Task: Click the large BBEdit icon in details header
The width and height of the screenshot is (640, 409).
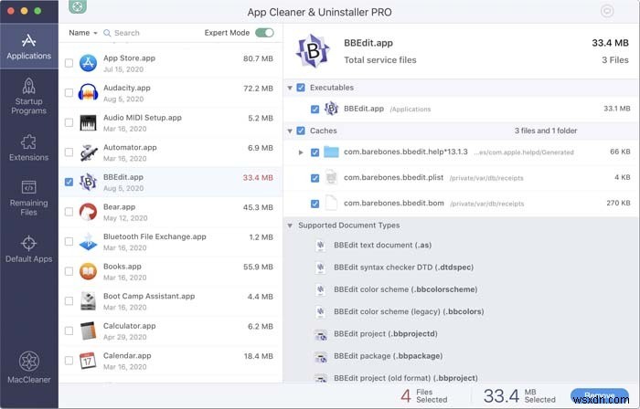Action: click(x=313, y=51)
